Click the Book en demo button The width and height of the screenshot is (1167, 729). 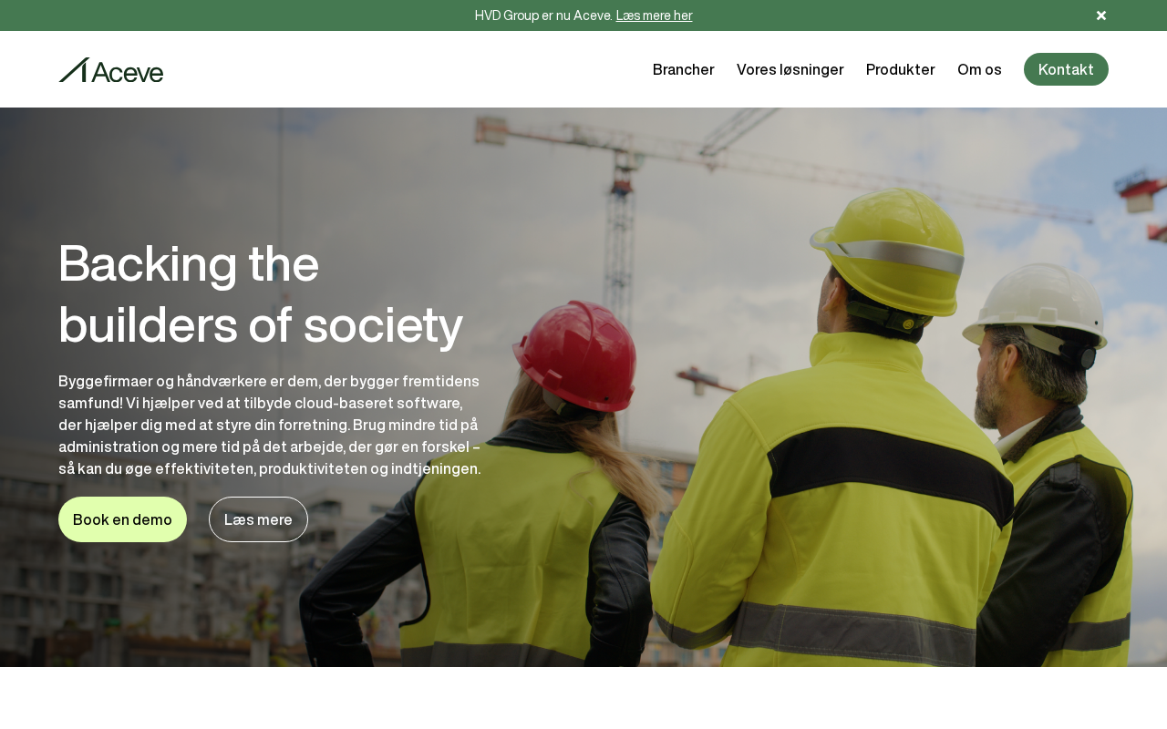pyautogui.click(x=122, y=519)
